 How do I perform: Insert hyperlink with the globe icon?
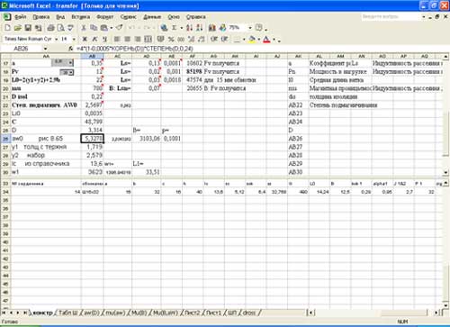(x=164, y=28)
